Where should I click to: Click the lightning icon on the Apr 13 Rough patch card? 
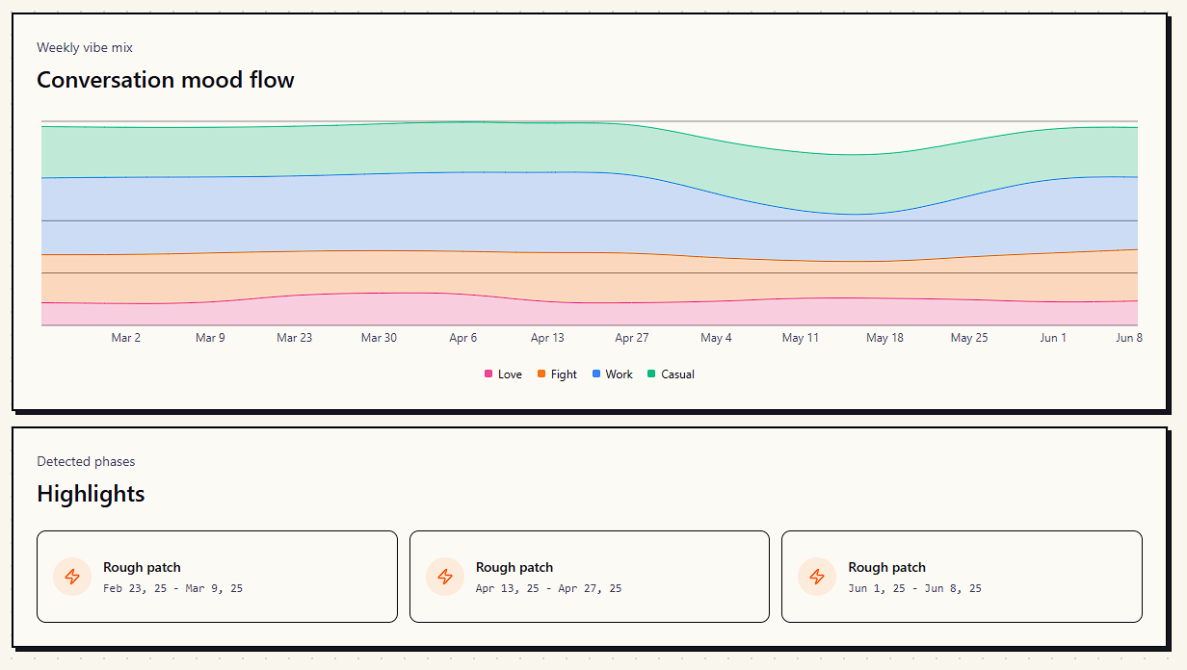tap(444, 577)
